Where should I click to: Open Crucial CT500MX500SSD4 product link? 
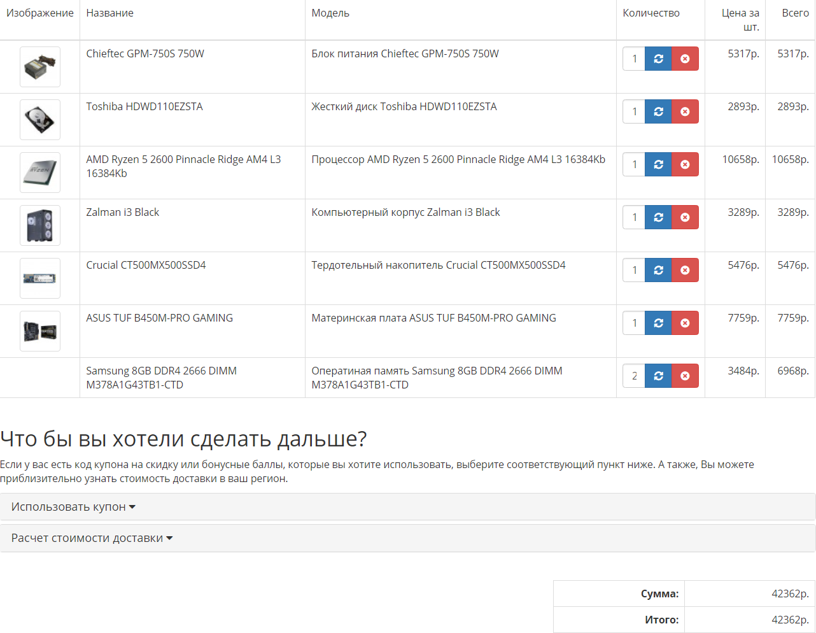(146, 265)
